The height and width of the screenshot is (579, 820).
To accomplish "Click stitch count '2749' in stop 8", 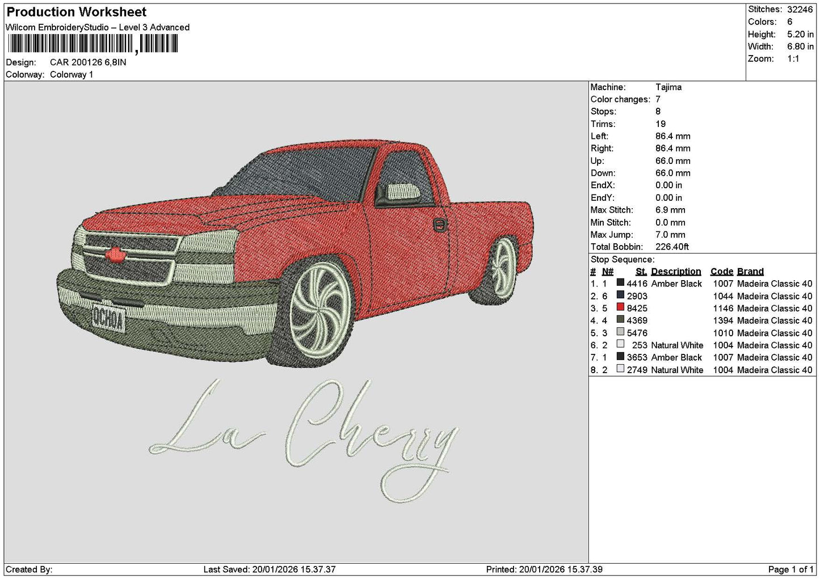I will point(637,370).
